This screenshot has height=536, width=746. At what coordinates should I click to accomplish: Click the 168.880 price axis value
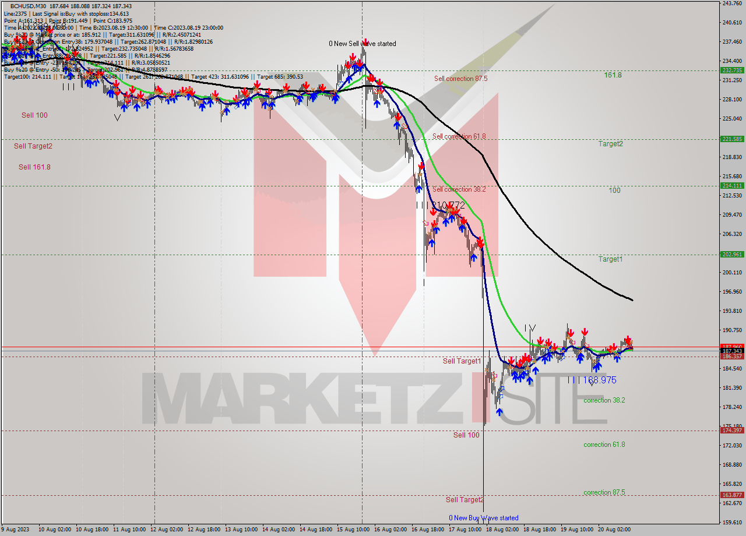coord(733,465)
